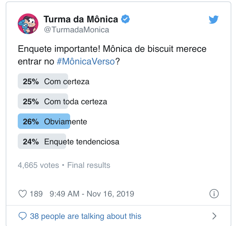
Task: Click the verified badge beside Turma da Mônica
Action: pyautogui.click(x=125, y=19)
